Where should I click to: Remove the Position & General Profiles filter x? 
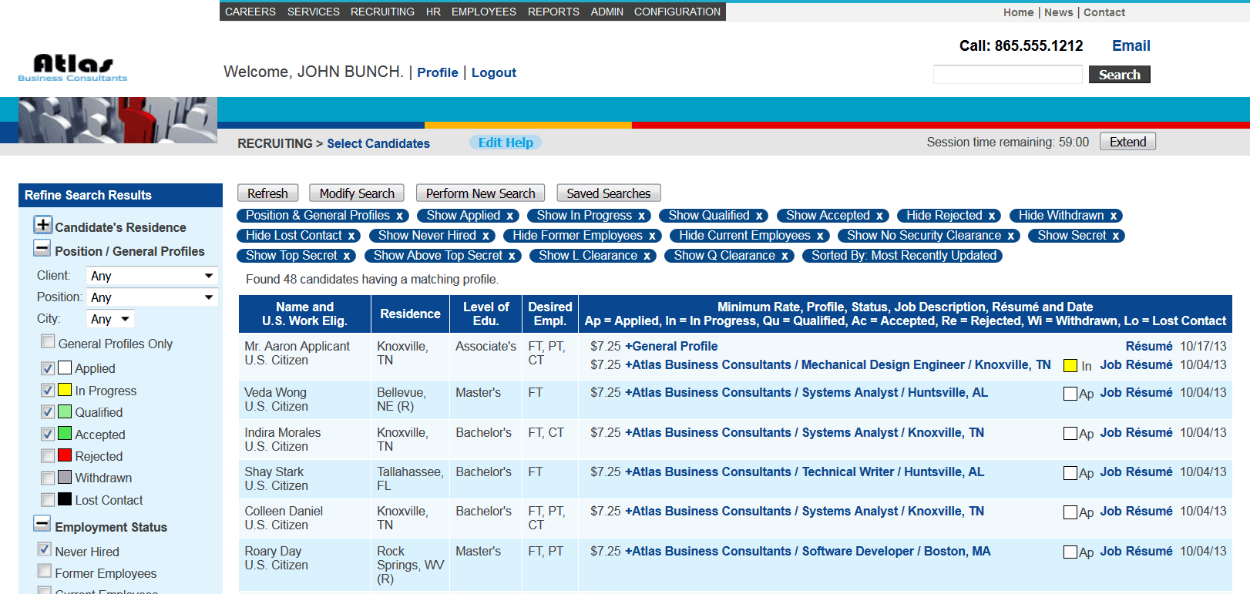coord(399,216)
